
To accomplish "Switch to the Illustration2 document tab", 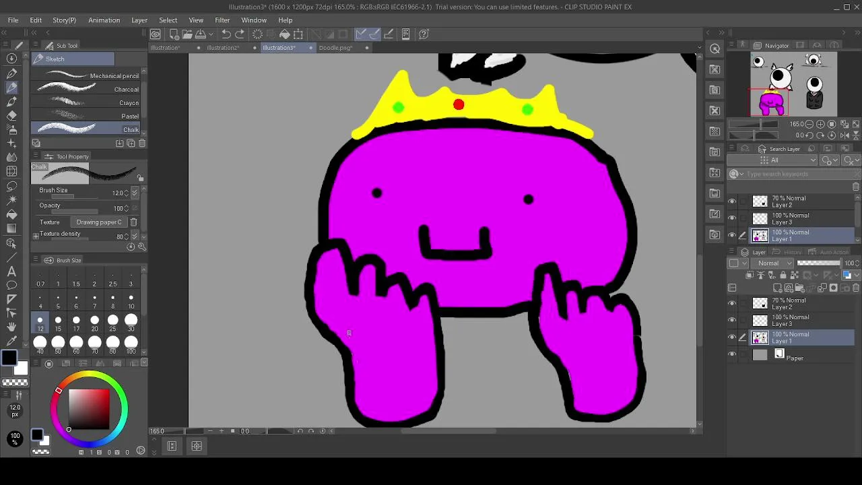I will click(x=223, y=48).
